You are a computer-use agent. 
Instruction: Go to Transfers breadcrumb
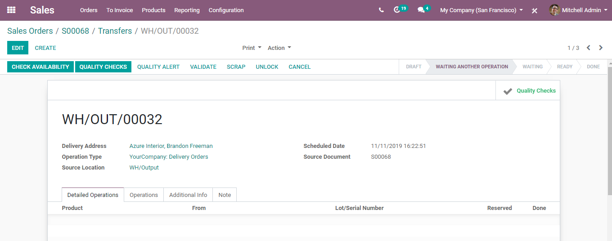tap(115, 31)
